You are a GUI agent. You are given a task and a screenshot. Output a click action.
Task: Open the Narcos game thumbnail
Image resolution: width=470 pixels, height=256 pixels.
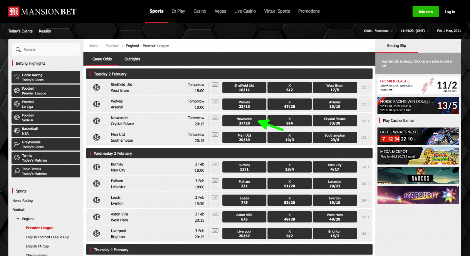tap(418, 175)
